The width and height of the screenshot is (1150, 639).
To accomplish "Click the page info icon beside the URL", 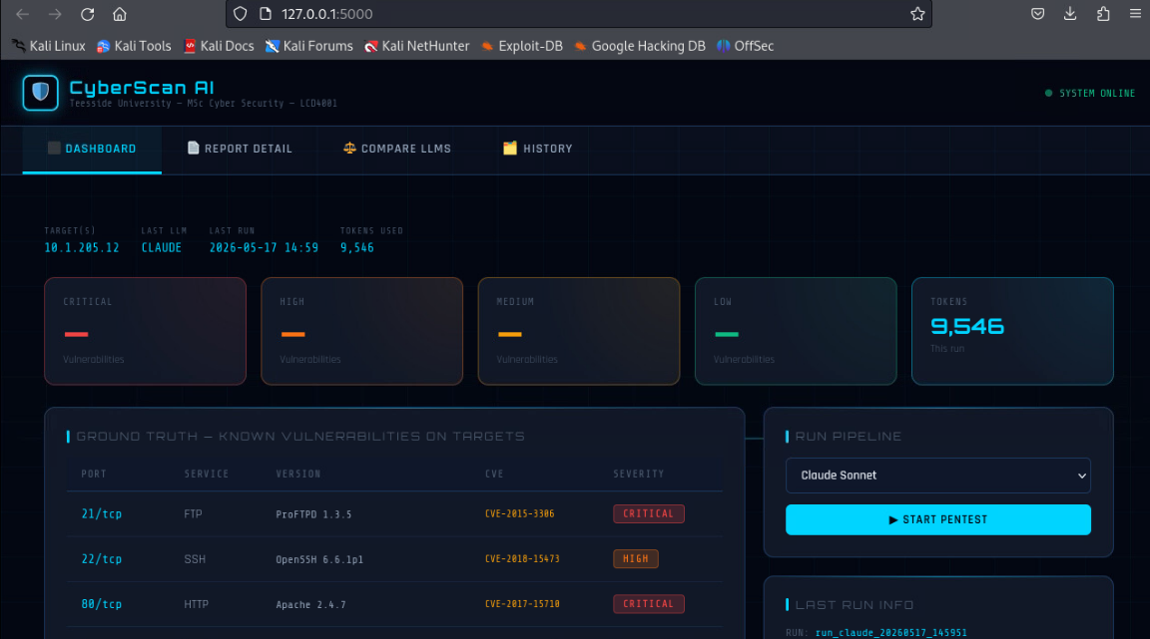I will [266, 14].
